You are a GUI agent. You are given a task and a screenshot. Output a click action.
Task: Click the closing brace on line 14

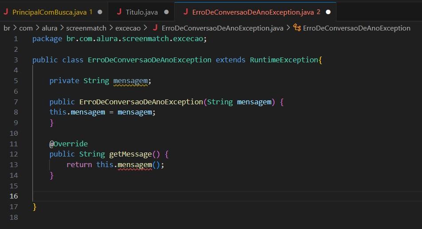[51, 176]
